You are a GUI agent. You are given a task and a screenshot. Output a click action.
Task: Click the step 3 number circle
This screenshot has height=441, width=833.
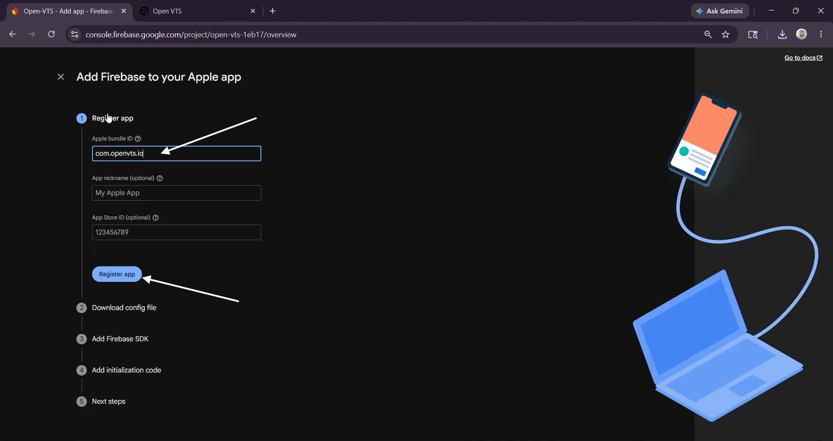point(82,339)
